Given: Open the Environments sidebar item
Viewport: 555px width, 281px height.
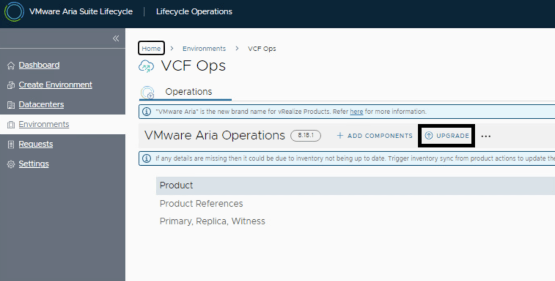Looking at the screenshot, I should click(44, 125).
